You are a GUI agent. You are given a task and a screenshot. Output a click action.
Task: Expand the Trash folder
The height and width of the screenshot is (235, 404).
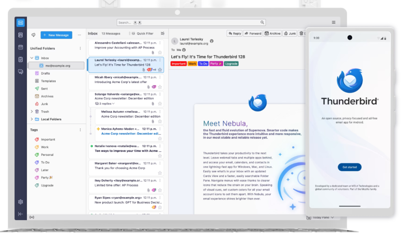coord(32,111)
